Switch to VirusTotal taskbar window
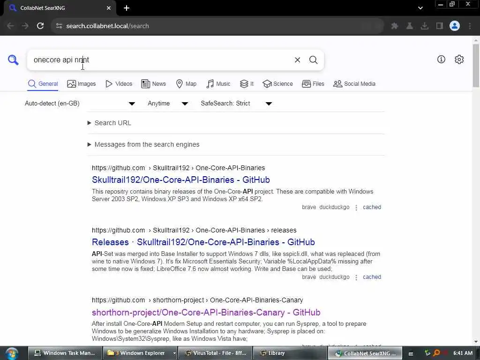The width and height of the screenshot is (480, 360). click(215, 353)
